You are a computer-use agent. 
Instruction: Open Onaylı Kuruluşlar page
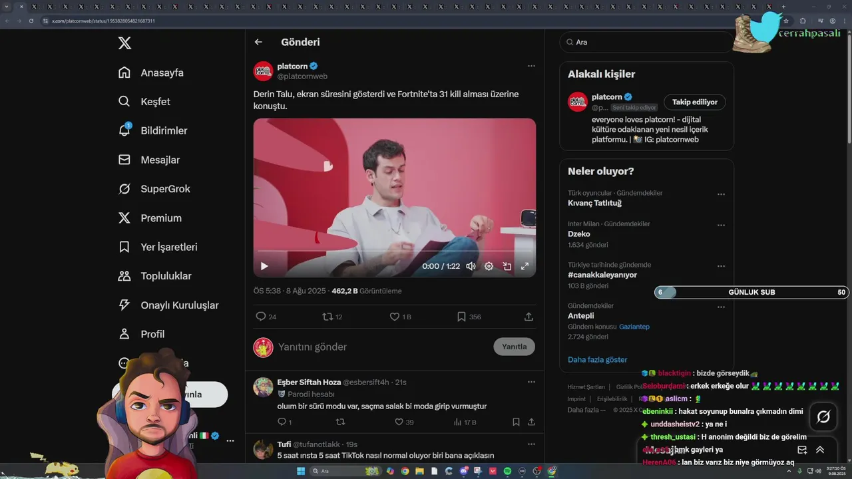point(168,305)
